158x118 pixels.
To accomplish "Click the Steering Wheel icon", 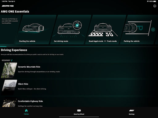I will [79, 110].
